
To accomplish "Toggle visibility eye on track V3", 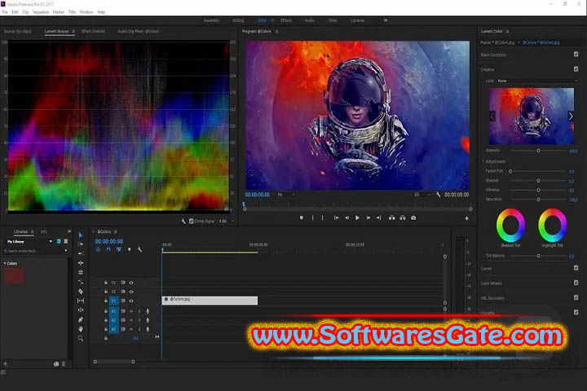I will (131, 283).
